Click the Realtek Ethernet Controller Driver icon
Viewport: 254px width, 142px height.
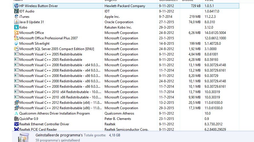click(x=16, y=124)
